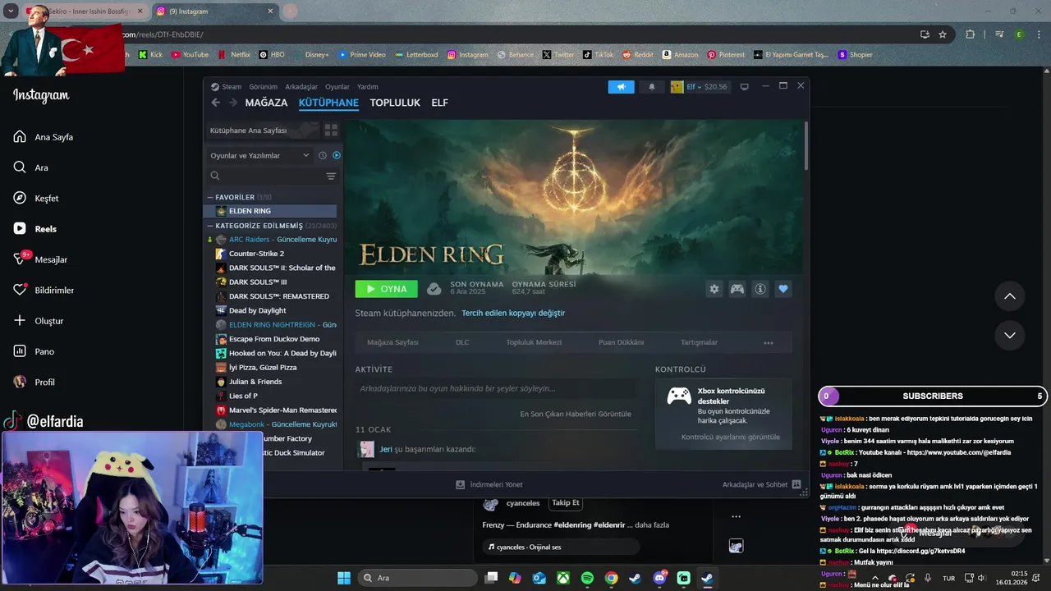The image size is (1051, 591).
Task: Expand Oyunlar ve Yazılımlar dropdown
Action: point(259,155)
